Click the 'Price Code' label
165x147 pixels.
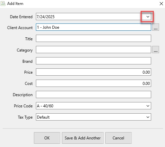pyautogui.click(x=23, y=106)
